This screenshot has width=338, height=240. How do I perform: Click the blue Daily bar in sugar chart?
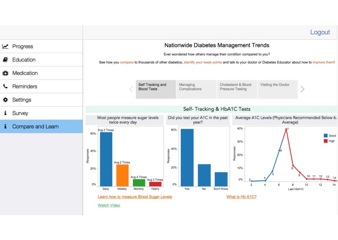pos(106,159)
